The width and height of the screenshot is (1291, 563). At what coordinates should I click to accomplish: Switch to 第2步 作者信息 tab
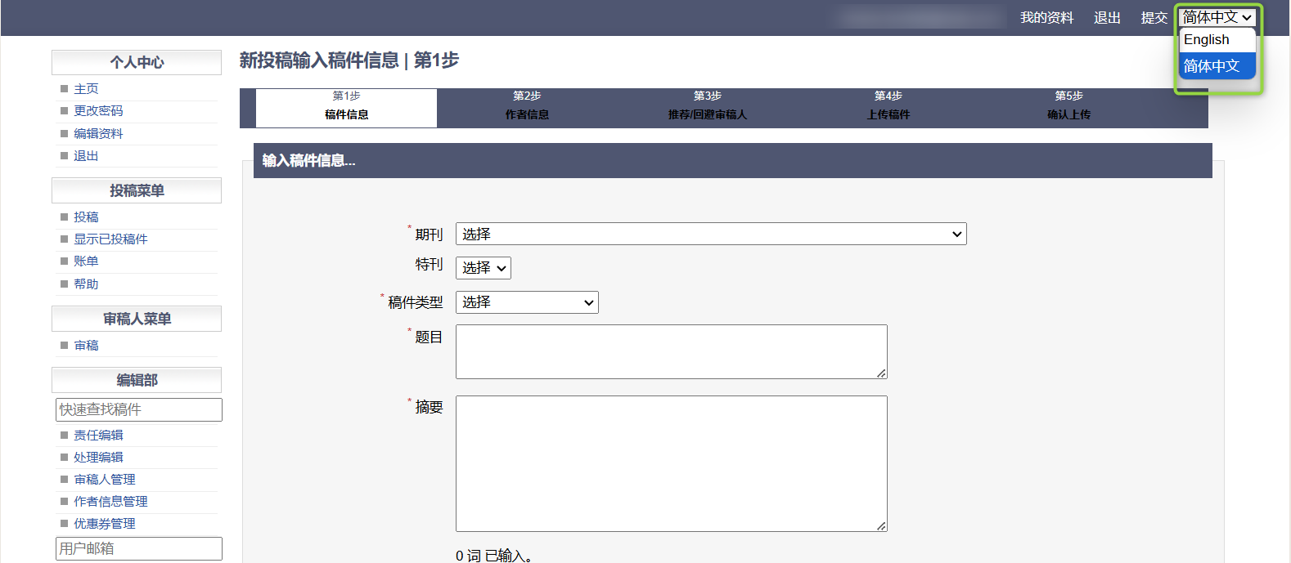(527, 106)
